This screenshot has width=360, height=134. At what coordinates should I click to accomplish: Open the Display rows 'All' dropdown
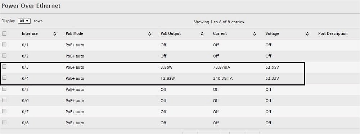pyautogui.click(x=24, y=21)
